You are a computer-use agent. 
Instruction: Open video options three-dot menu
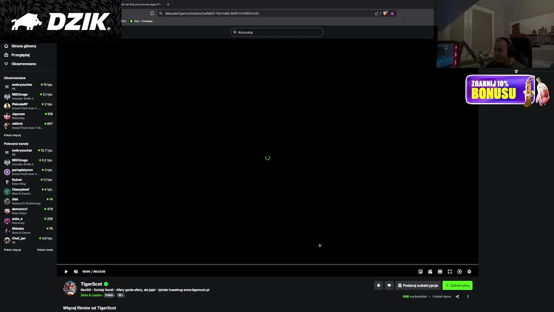[468, 297]
